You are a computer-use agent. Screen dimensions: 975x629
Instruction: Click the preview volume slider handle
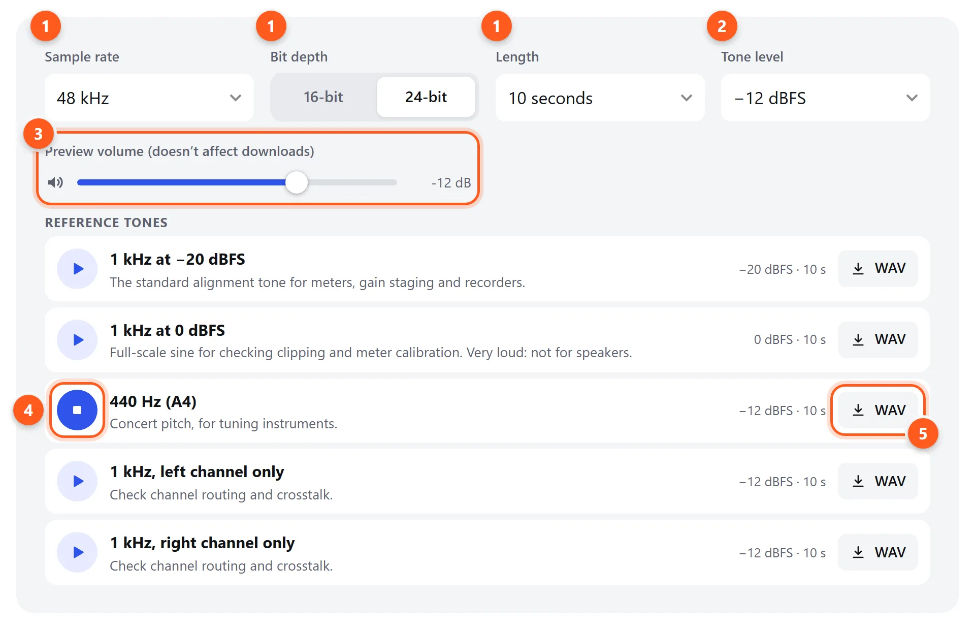tap(297, 182)
